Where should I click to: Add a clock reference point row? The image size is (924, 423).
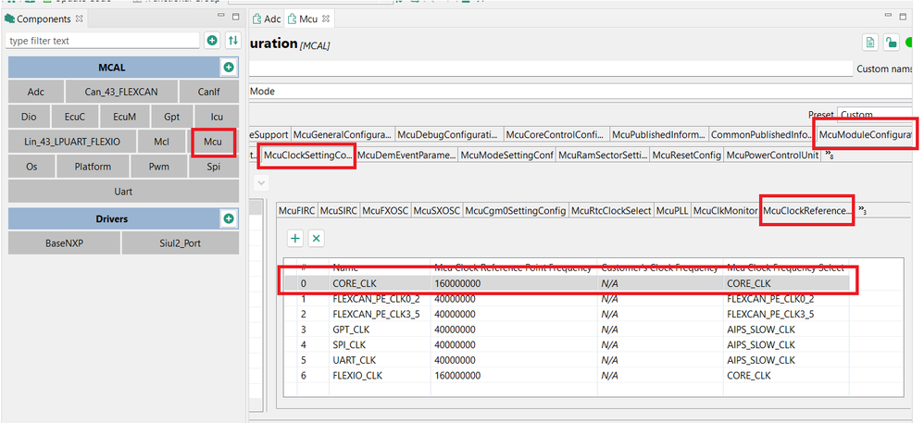[x=295, y=239]
